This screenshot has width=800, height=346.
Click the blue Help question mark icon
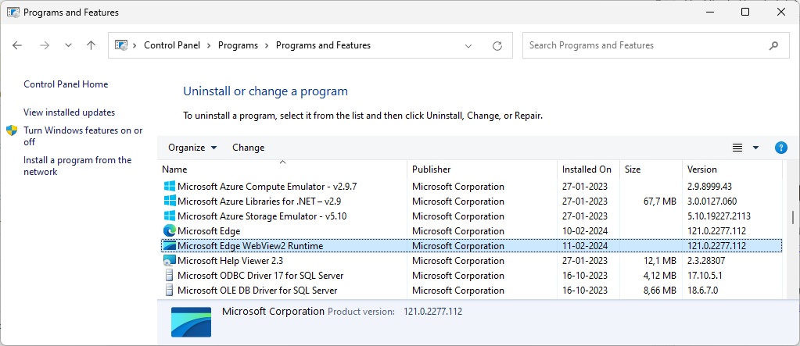pyautogui.click(x=780, y=148)
